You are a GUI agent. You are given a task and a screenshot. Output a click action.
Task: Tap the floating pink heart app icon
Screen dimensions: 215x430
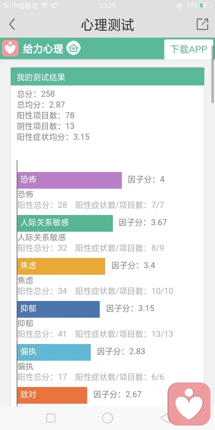(x=189, y=404)
